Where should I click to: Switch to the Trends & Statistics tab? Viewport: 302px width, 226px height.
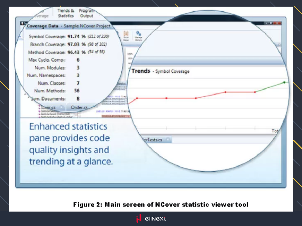tap(66, 13)
